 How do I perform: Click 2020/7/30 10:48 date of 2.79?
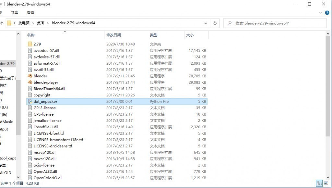tap(121, 44)
